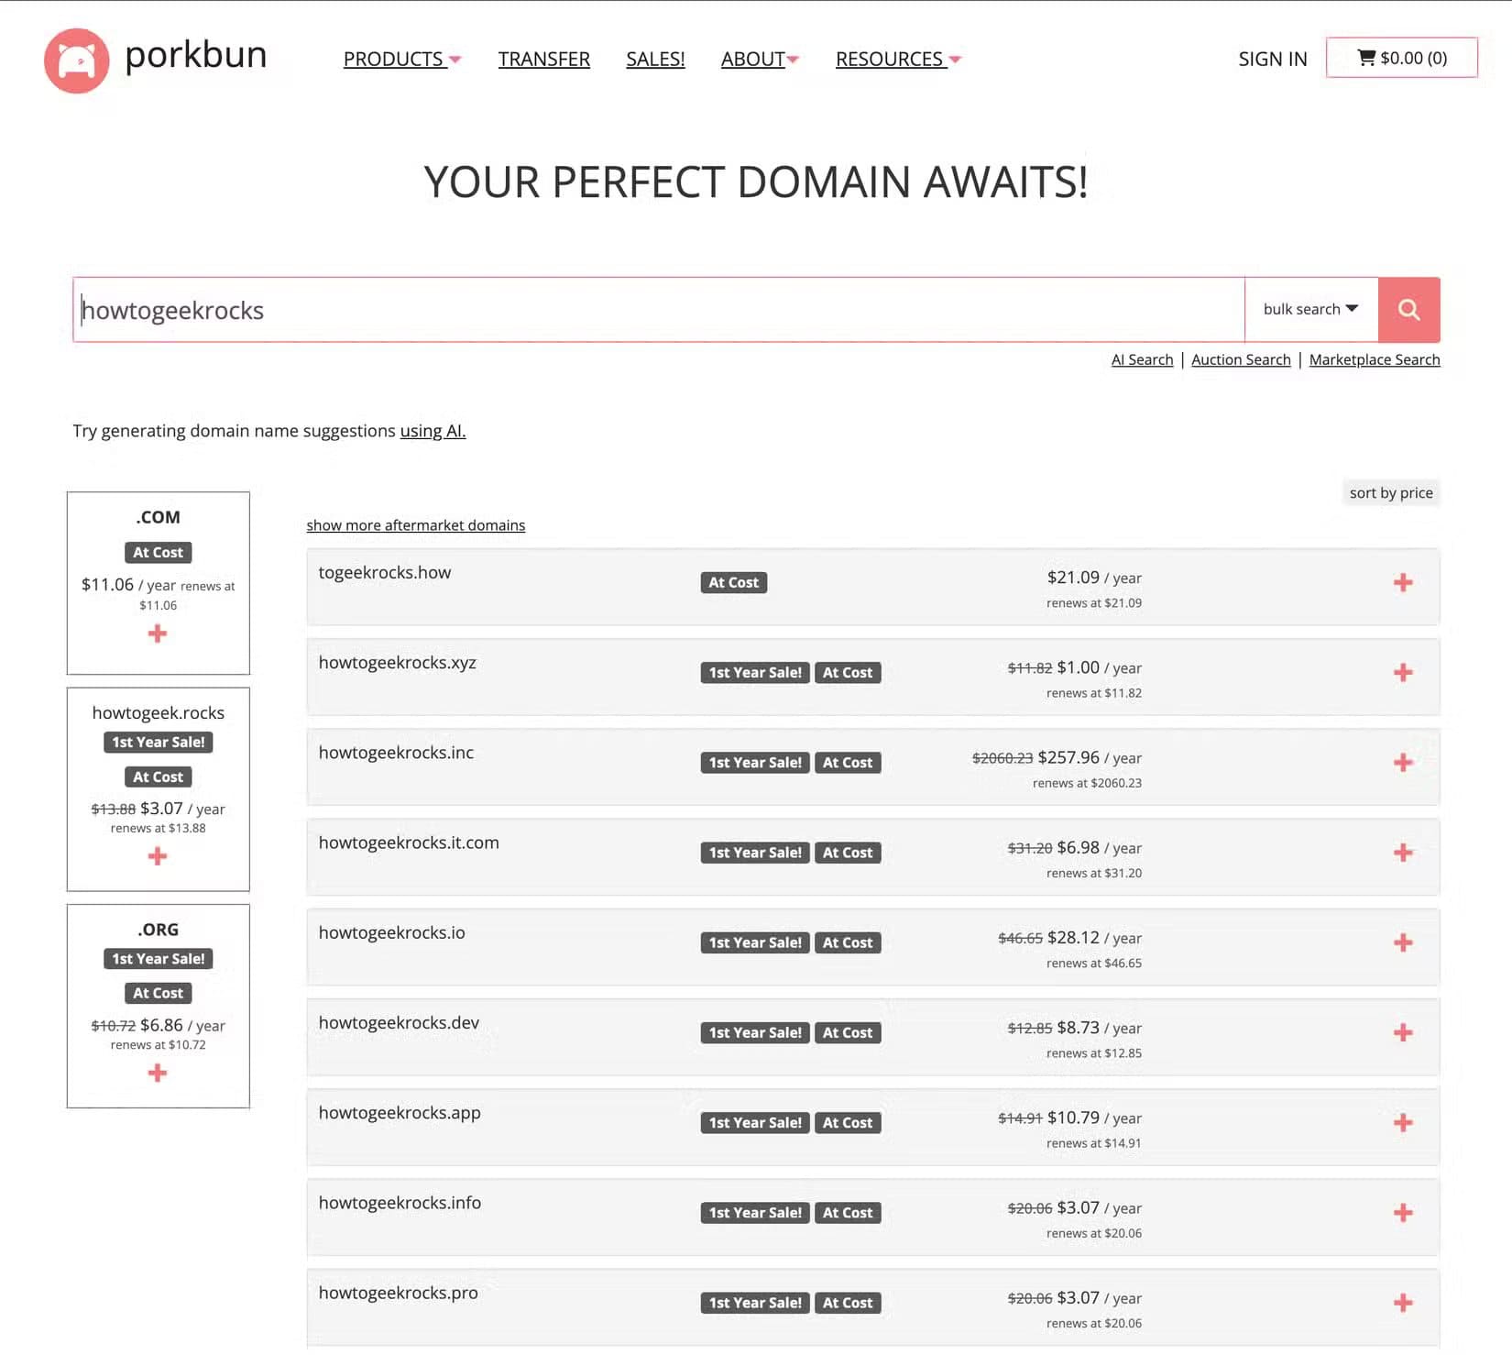
Task: Click the YOUR PERFECT DOMAIN AWAITS! heading
Action: 756,182
